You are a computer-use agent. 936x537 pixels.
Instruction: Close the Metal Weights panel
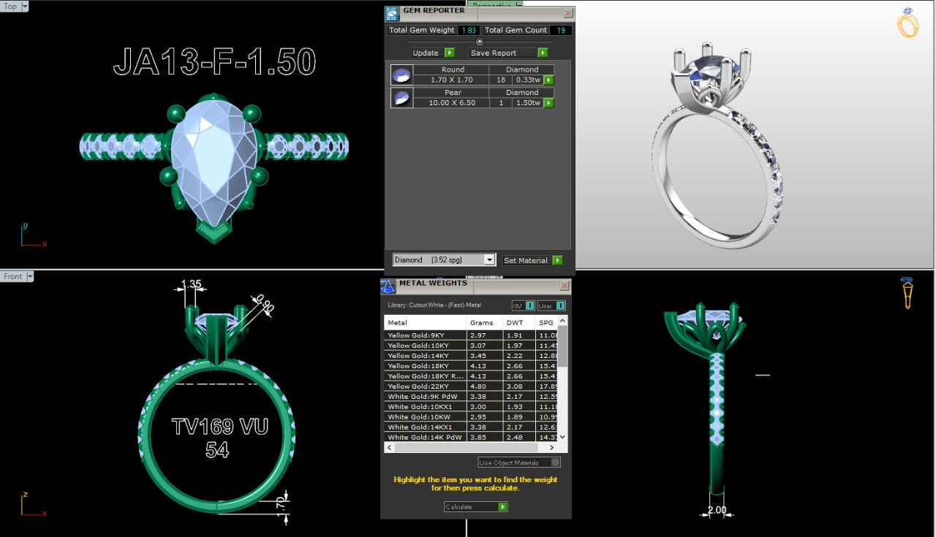tap(564, 286)
